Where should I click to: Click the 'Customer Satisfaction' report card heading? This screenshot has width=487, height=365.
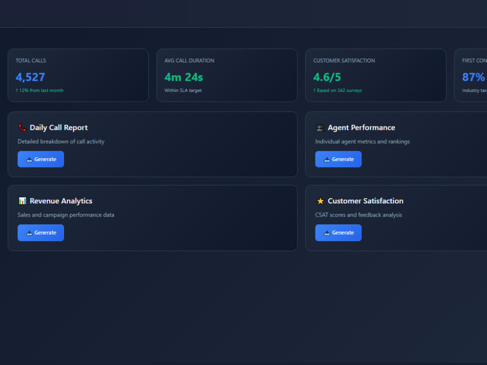pyautogui.click(x=366, y=201)
